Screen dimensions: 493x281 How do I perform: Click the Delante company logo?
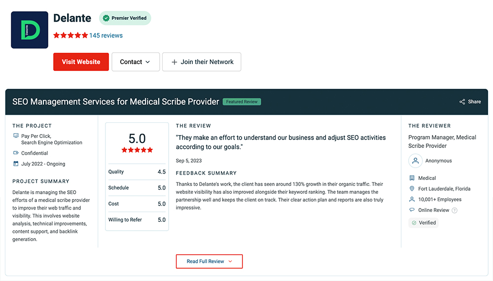coord(30,30)
